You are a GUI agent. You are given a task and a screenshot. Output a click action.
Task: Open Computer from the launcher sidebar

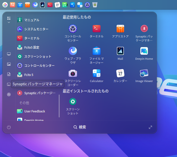tap(9, 54)
